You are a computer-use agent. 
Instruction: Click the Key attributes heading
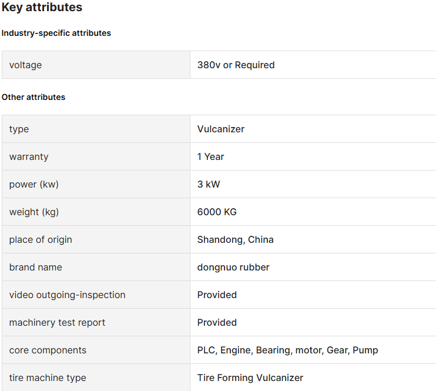point(42,7)
